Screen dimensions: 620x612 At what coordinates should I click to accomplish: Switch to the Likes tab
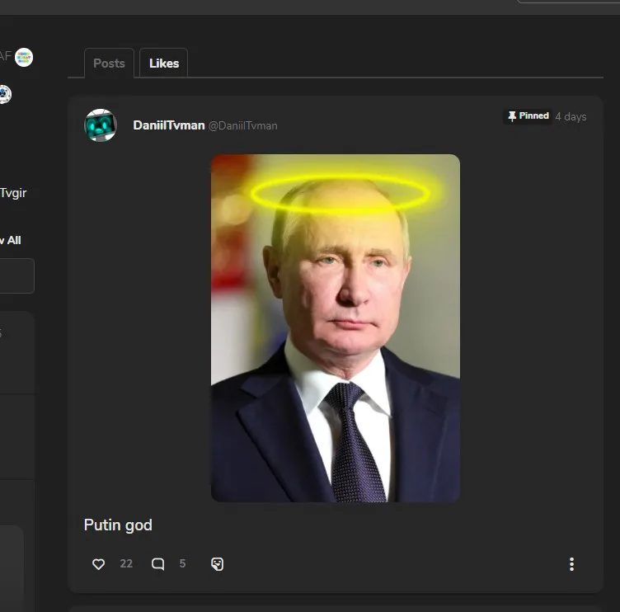pyautogui.click(x=164, y=64)
